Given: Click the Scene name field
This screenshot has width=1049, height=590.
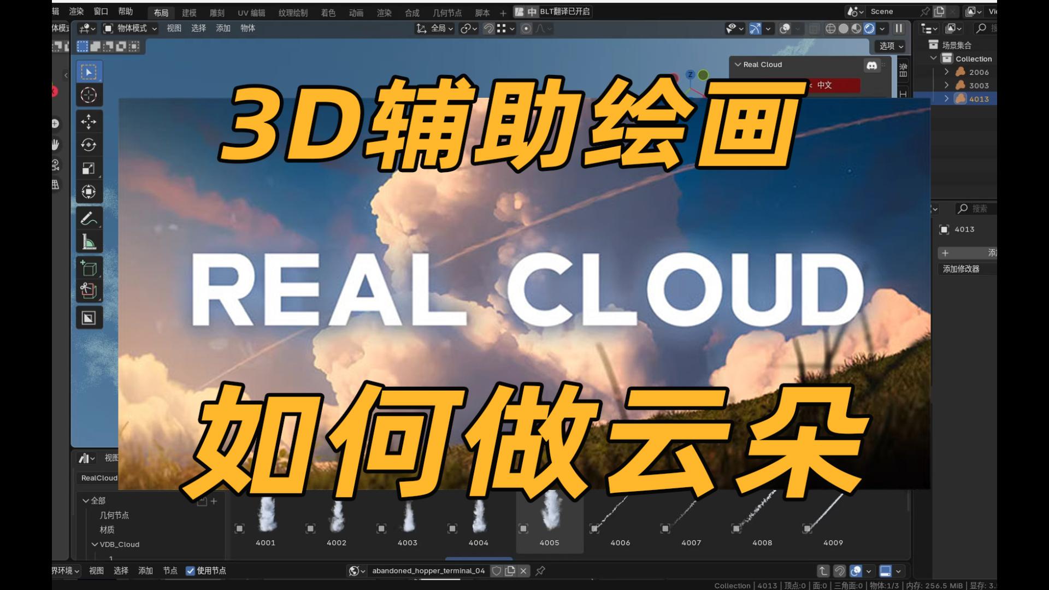Looking at the screenshot, I should 892,11.
